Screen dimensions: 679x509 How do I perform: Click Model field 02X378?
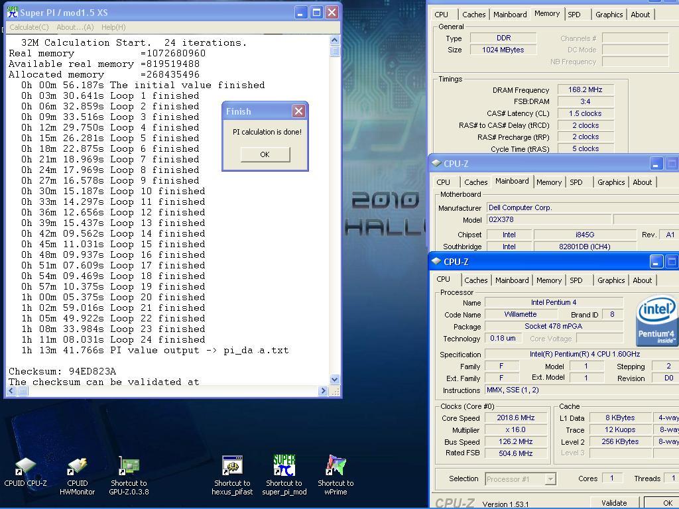point(549,219)
